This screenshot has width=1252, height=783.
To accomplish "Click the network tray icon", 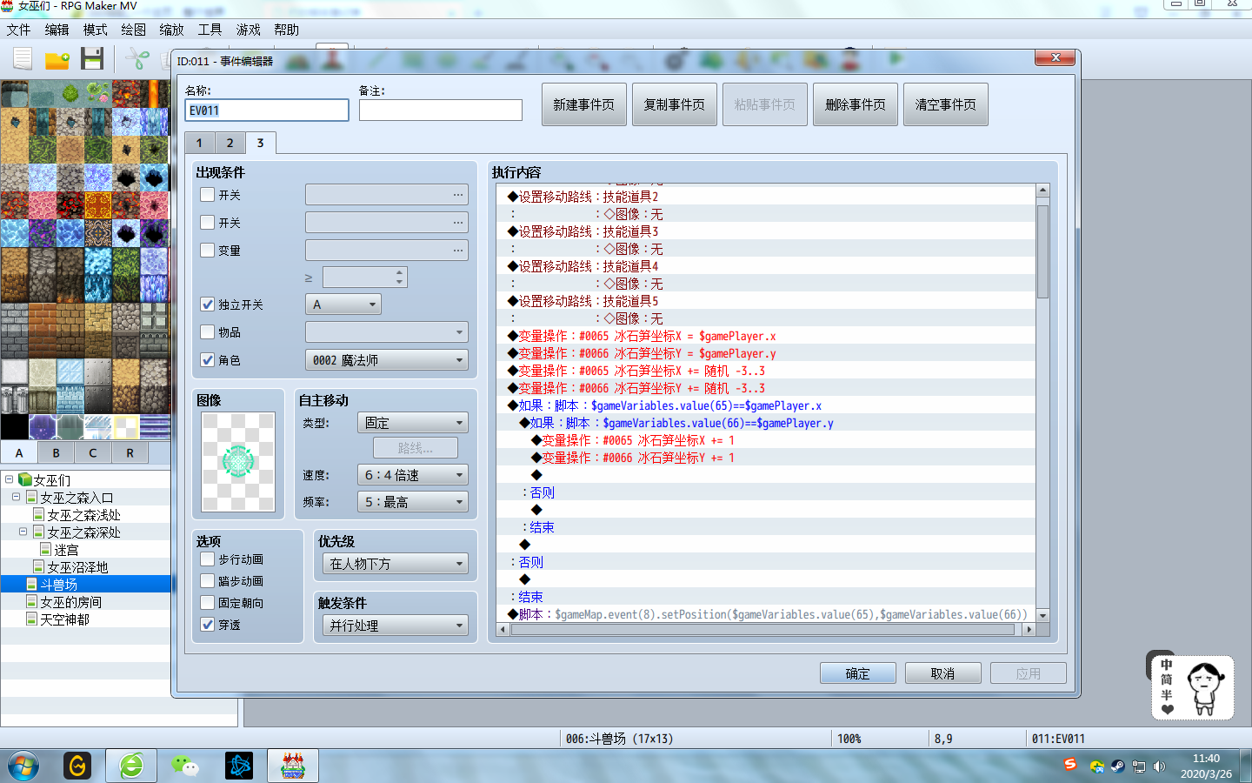I will (1138, 766).
